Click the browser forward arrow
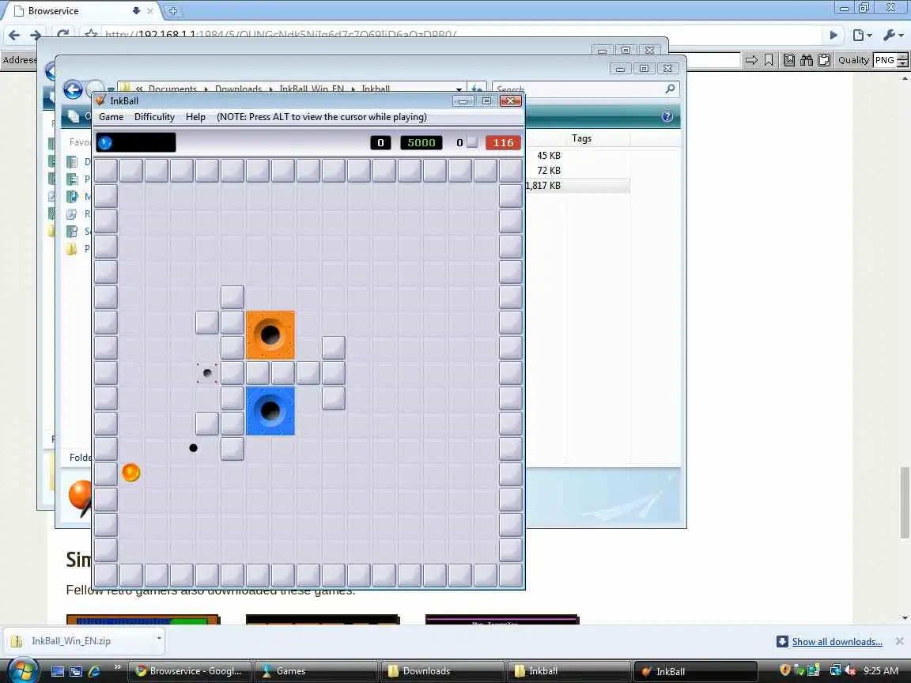The width and height of the screenshot is (911, 683). coord(36,35)
